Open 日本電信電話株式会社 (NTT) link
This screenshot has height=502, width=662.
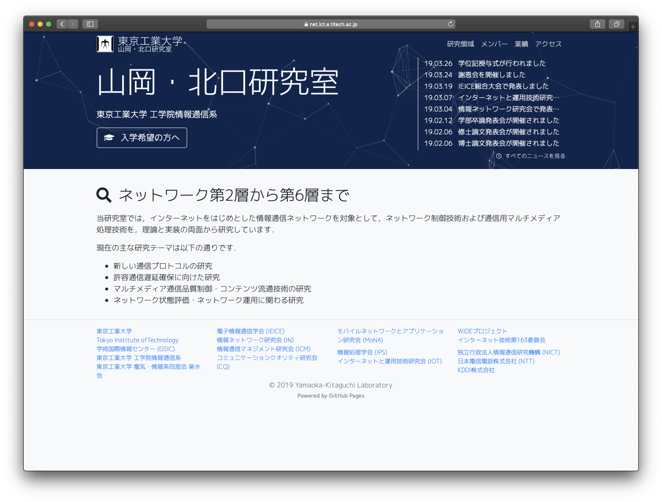pos(496,361)
